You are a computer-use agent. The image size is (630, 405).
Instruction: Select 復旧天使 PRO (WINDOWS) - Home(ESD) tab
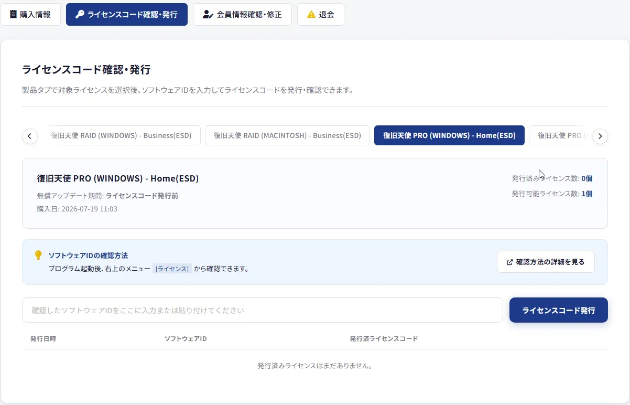449,135
